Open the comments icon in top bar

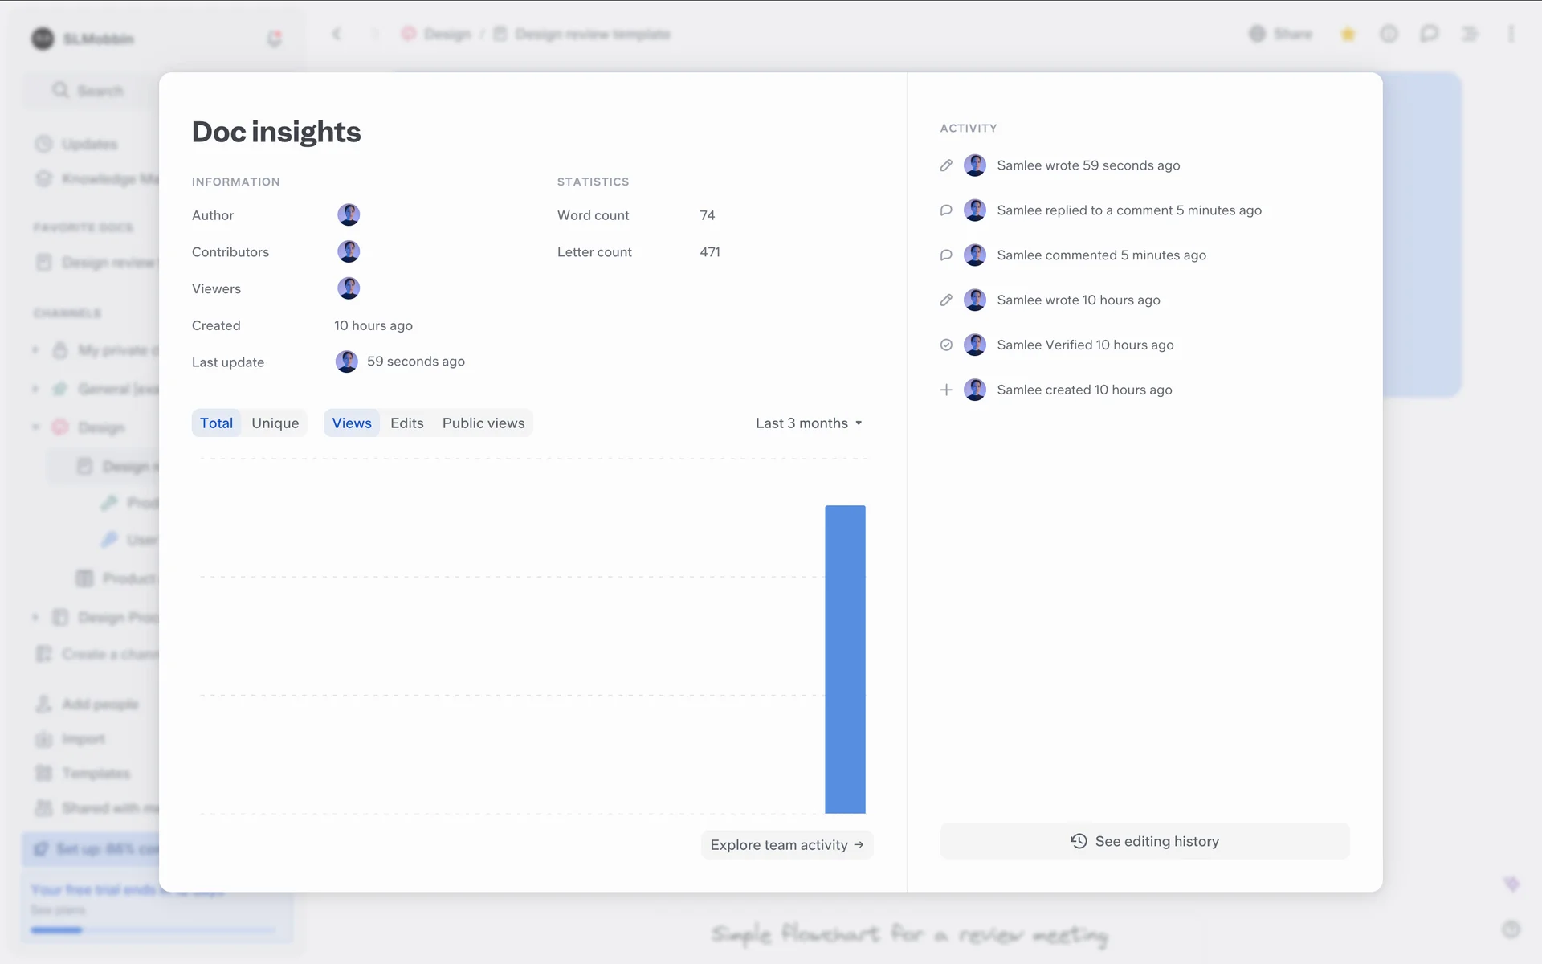pos(1429,34)
